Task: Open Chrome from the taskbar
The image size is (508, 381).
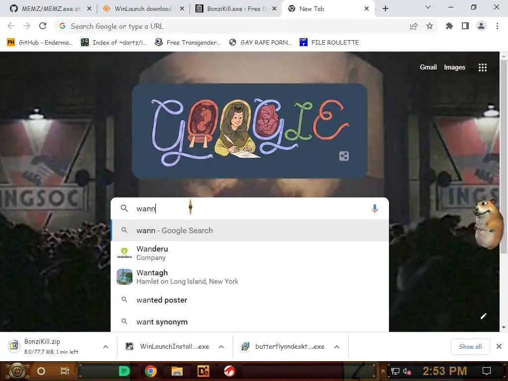Action: (151, 371)
